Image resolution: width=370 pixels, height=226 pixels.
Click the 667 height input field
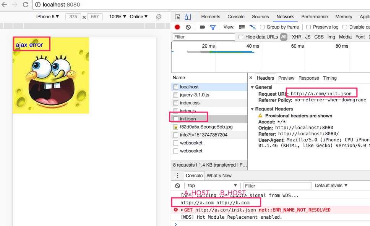click(x=95, y=17)
